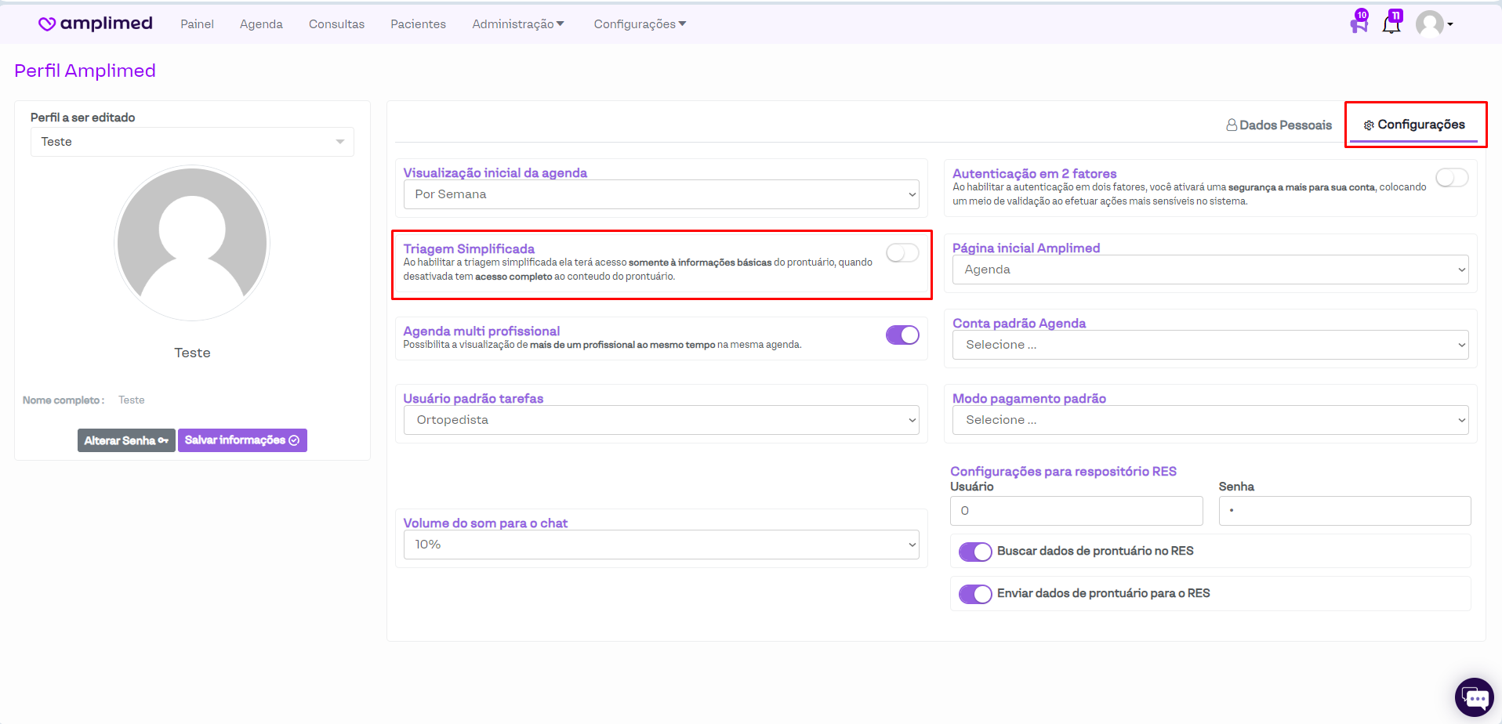Switch to the Dados Pessoais tab
Screen dimensions: 1502x724
pyautogui.click(x=1279, y=125)
